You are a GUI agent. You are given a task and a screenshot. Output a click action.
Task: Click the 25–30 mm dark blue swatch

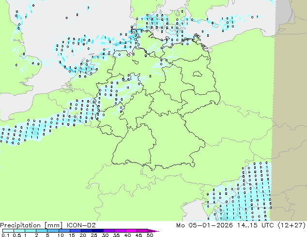(x=97, y=231)
